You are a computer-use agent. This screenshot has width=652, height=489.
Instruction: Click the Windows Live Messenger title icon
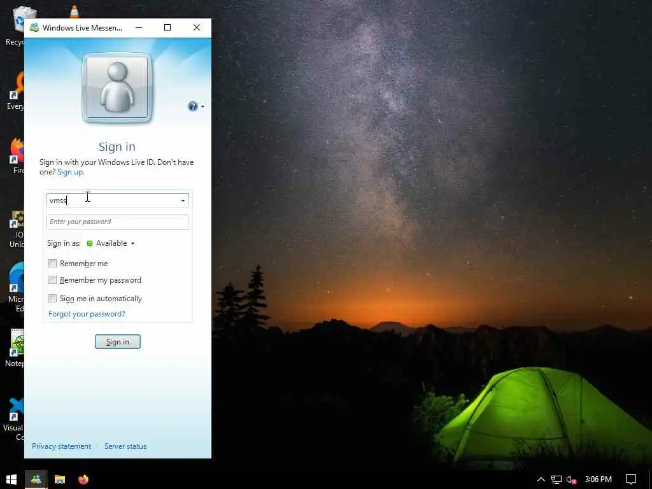[x=34, y=27]
